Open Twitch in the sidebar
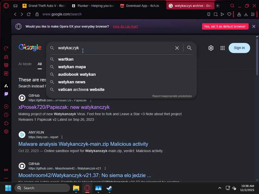 point(6,94)
